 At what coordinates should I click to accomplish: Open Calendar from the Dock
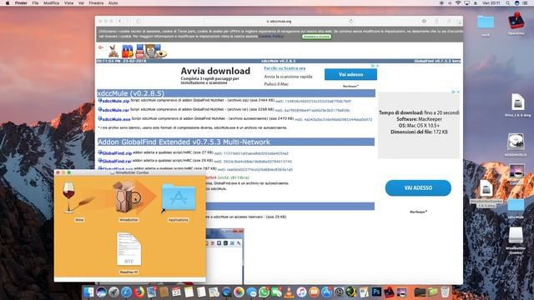[176, 292]
